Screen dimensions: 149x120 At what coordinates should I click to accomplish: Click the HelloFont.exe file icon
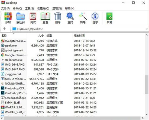click(x=2, y=60)
